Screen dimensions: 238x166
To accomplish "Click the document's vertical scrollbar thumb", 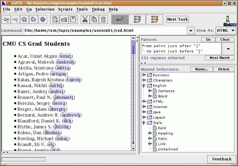I will 133,47.
